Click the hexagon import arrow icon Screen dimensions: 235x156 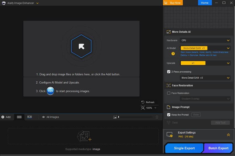81,46
